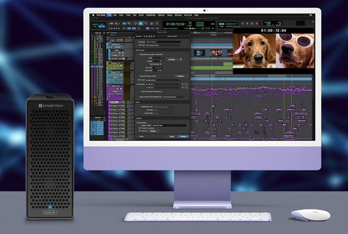
Task: Select the Prompt For Location radio button
Action: pos(140,128)
